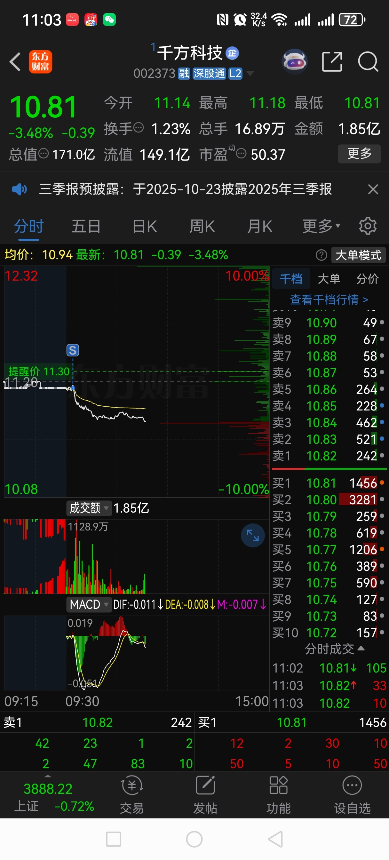The height and width of the screenshot is (860, 389).
Task: Tap 买10 price 10.72 row
Action: point(329,633)
